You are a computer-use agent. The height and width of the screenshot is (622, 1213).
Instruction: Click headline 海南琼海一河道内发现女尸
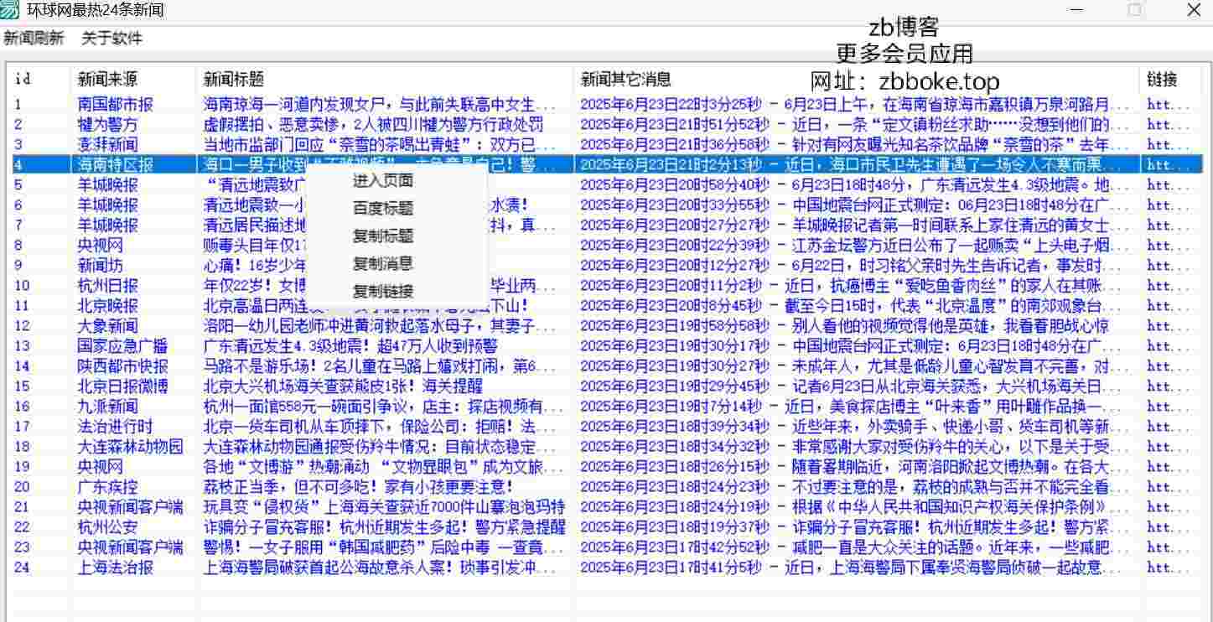(x=380, y=105)
